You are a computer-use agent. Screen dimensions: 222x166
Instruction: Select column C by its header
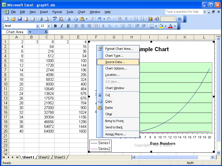coord(47,37)
